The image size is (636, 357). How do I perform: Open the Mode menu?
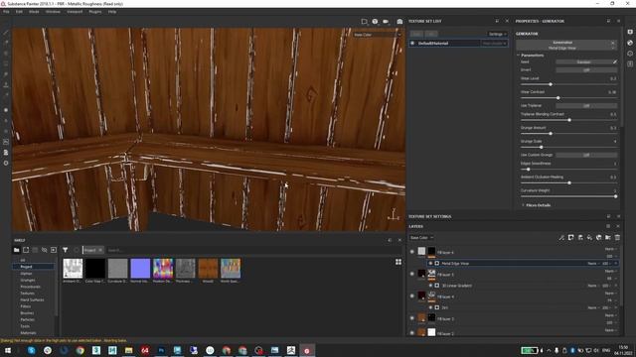pyautogui.click(x=34, y=12)
